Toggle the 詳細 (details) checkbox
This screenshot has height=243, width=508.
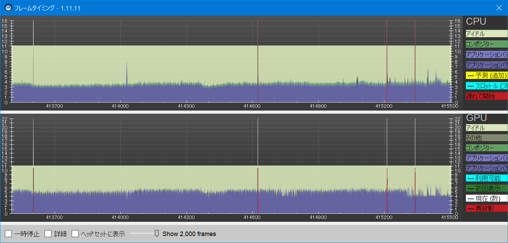point(48,234)
